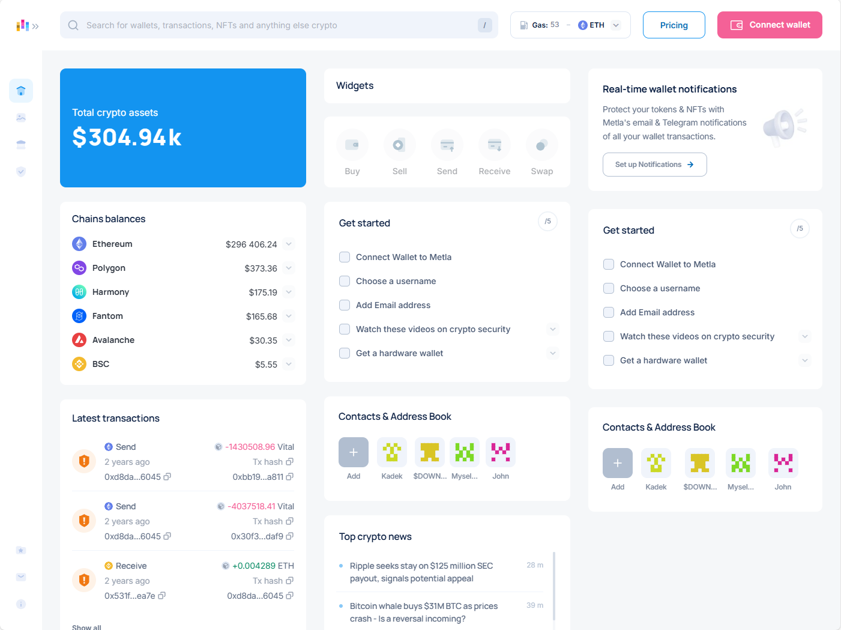Viewport: 841px width, 630px height.
Task: Open the shield security sidebar icon
Action: (x=21, y=172)
